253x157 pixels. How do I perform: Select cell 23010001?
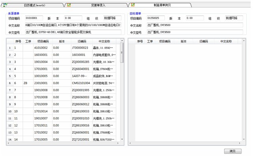(x=43, y=83)
